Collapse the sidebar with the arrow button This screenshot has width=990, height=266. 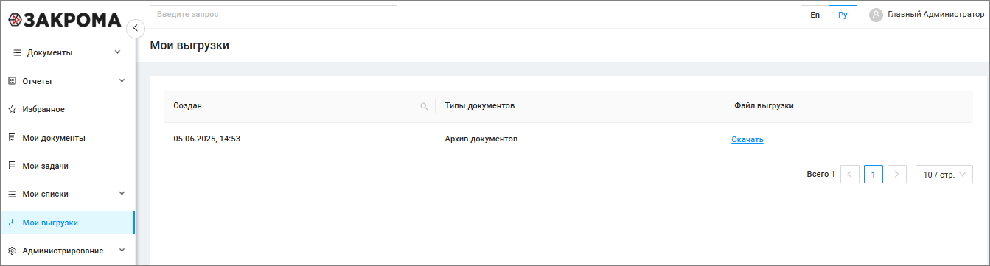tap(135, 29)
